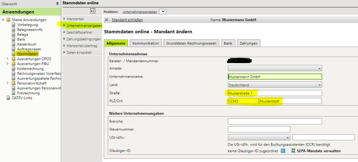Open Belege in the application tree

pos(23,35)
